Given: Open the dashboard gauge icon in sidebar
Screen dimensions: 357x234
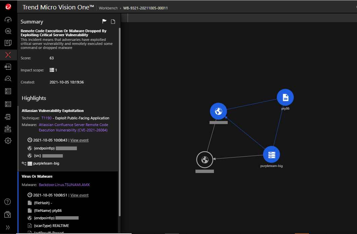Looking at the screenshot, I should click(8, 19).
